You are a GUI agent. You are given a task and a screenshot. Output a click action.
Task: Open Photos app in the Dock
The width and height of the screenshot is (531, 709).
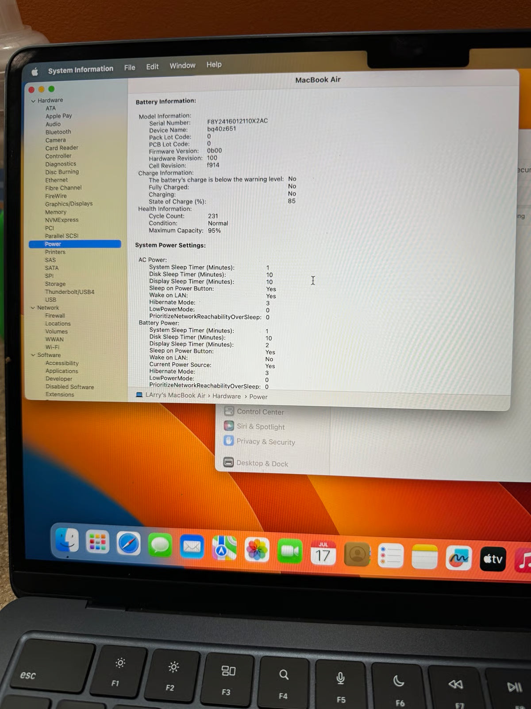257,550
